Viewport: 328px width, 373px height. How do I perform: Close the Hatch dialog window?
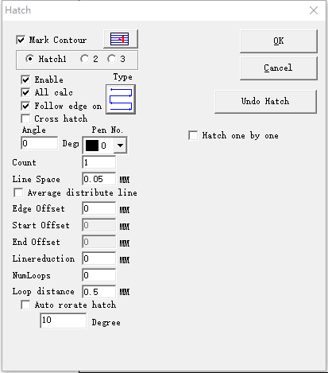pyautogui.click(x=314, y=10)
